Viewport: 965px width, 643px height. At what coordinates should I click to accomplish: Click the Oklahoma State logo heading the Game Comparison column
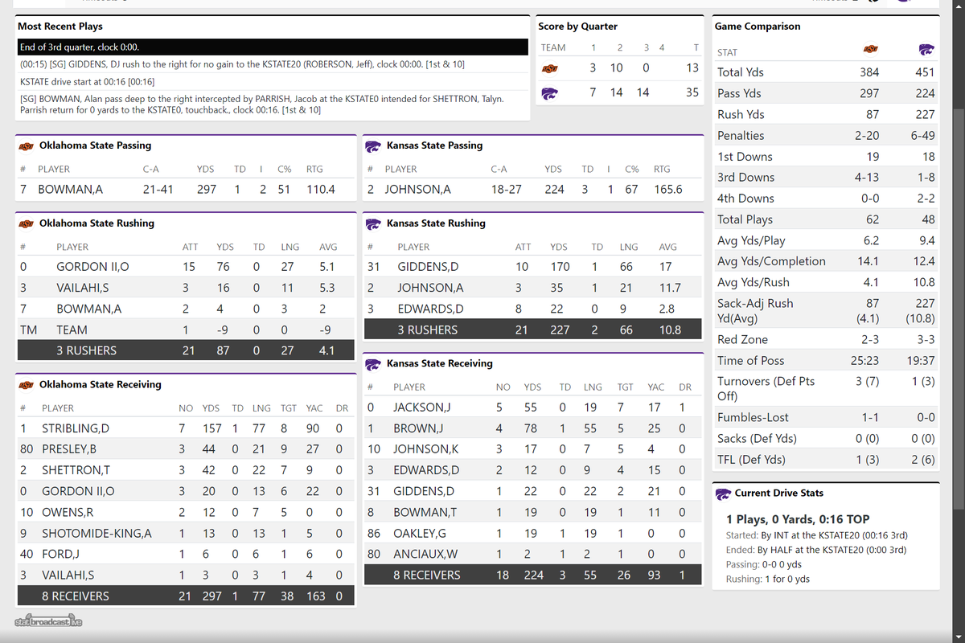[870, 50]
